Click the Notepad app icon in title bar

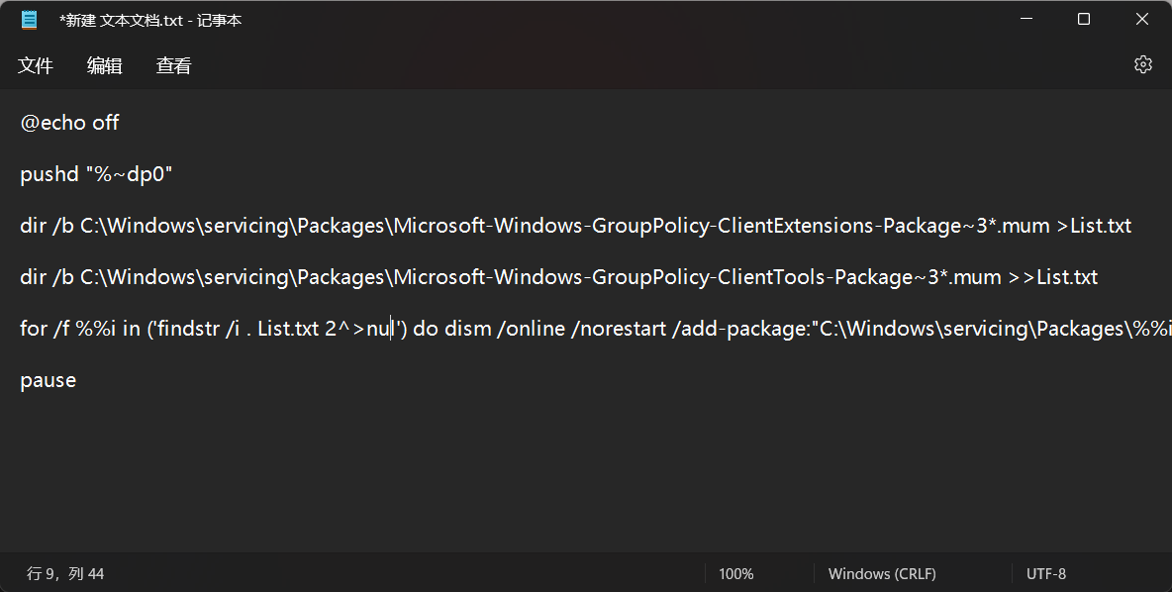(x=29, y=20)
